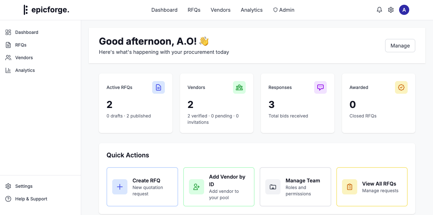
Task: Open Analytics from the left sidebar
Action: click(25, 70)
